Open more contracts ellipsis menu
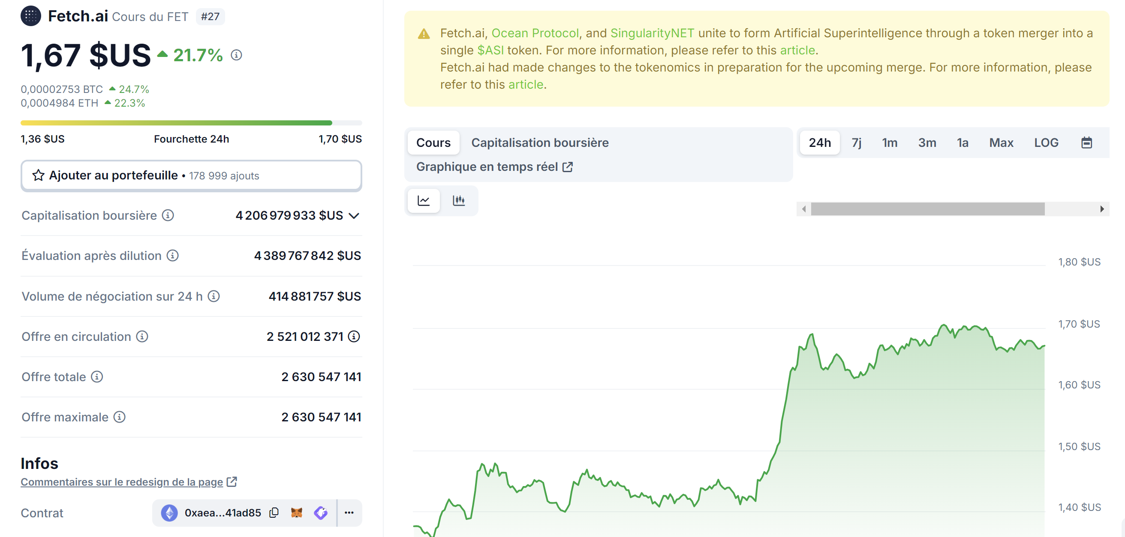Viewport: 1125px width, 537px height. point(349,513)
